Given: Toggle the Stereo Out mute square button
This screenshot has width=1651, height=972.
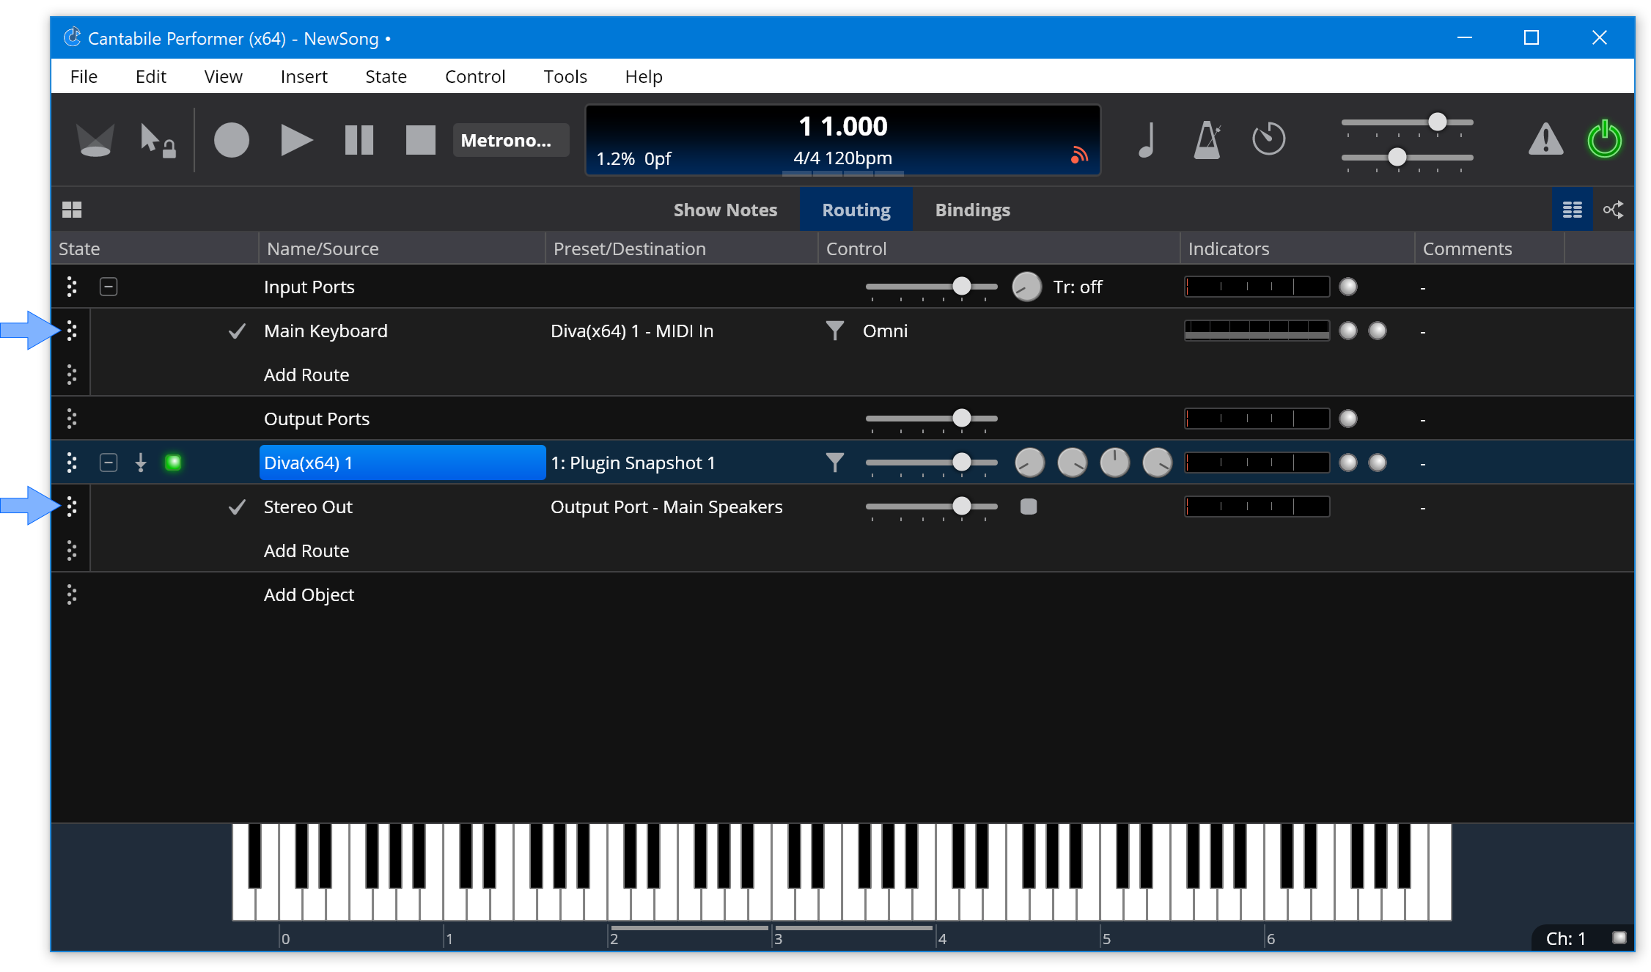Looking at the screenshot, I should pos(1029,507).
